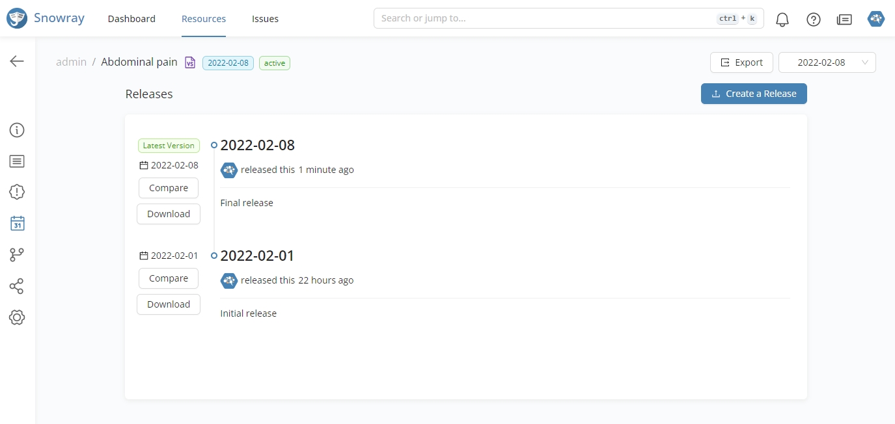Screen dimensions: 895x424
Task: Compare the 2022-02-08 release
Action: click(x=169, y=188)
